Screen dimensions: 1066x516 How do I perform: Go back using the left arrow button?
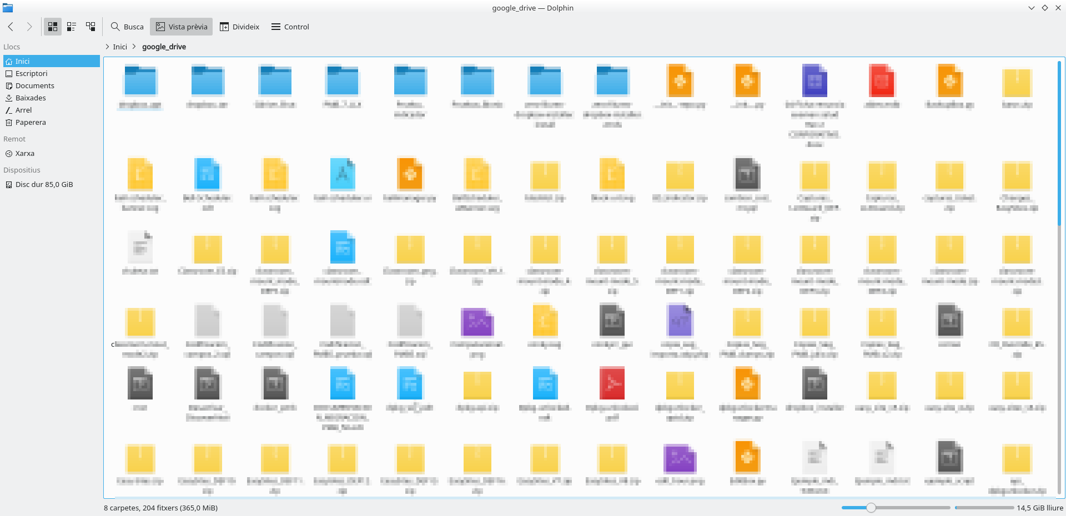pyautogui.click(x=11, y=27)
